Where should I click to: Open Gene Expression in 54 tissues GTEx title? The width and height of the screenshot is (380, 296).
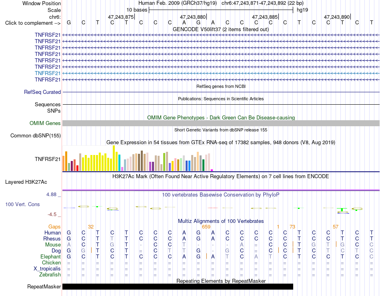point(221,142)
